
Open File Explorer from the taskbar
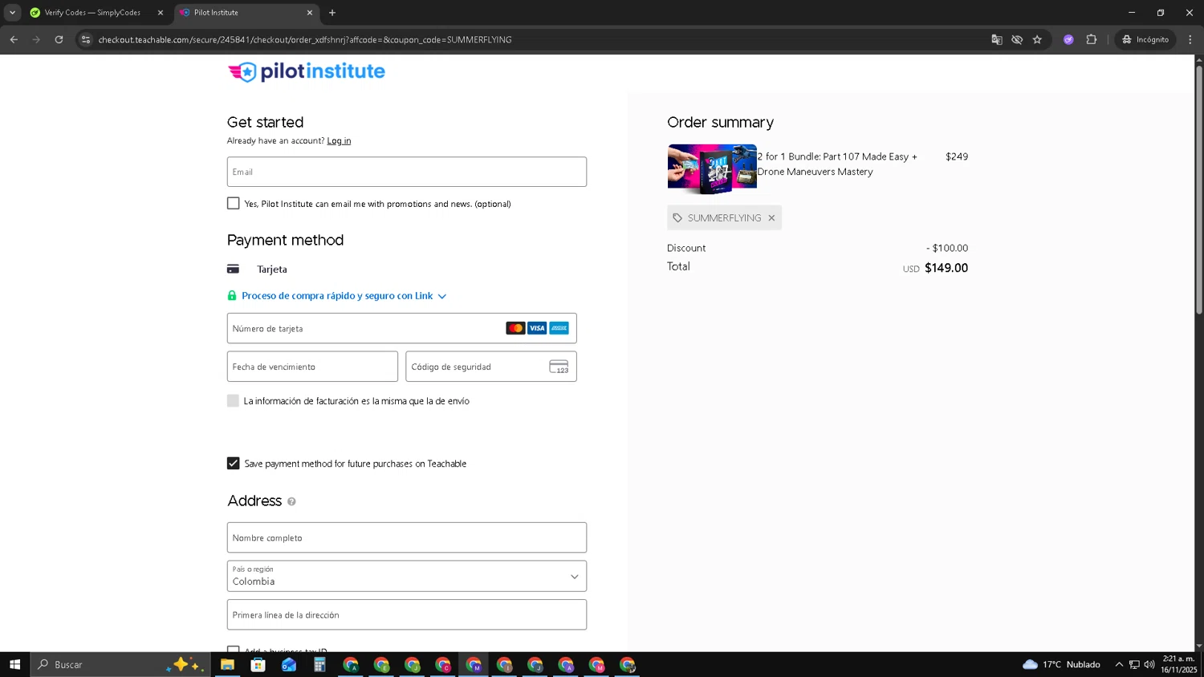click(x=227, y=664)
